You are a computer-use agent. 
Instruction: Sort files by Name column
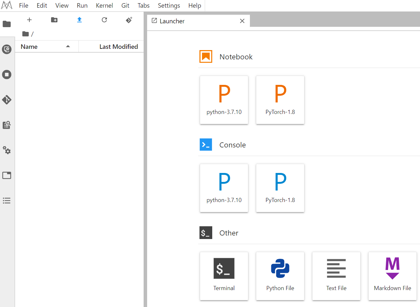[47, 47]
